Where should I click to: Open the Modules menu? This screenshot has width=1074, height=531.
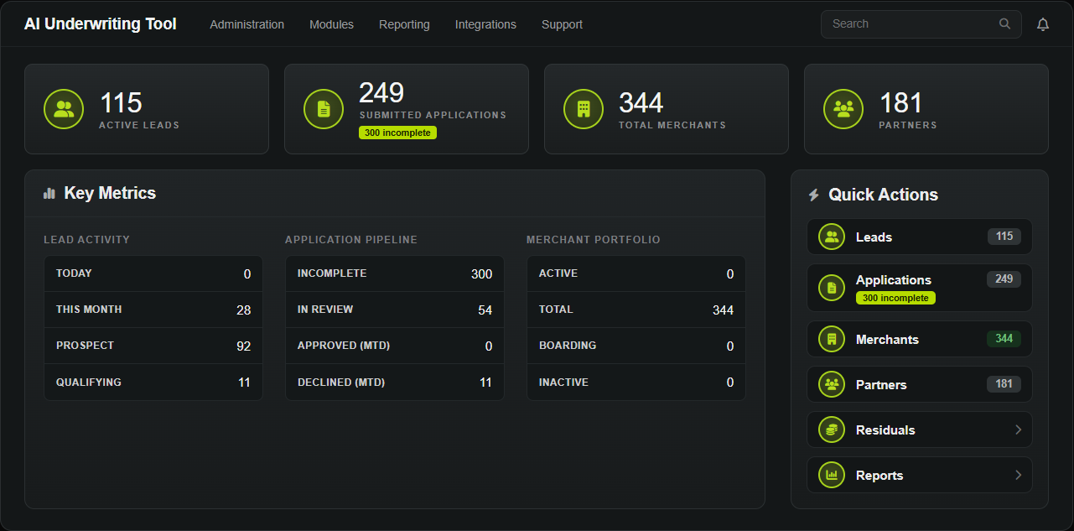(x=331, y=24)
